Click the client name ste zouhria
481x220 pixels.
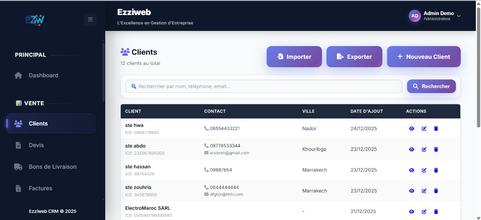(x=139, y=187)
